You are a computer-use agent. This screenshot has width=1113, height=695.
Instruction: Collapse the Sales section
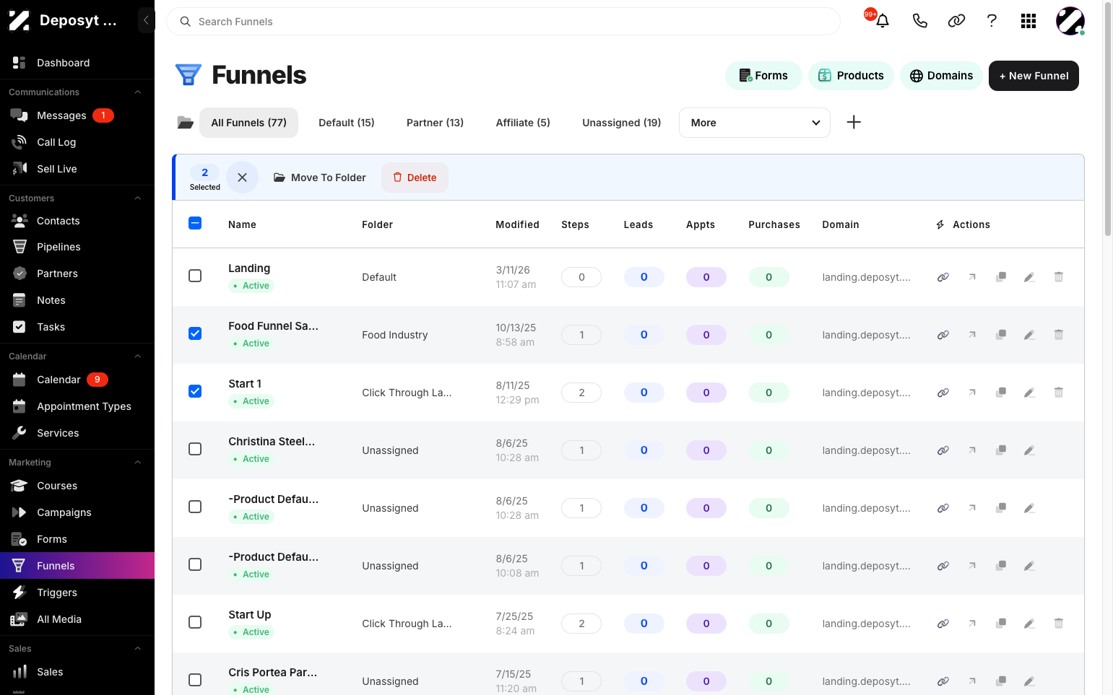[x=137, y=649]
